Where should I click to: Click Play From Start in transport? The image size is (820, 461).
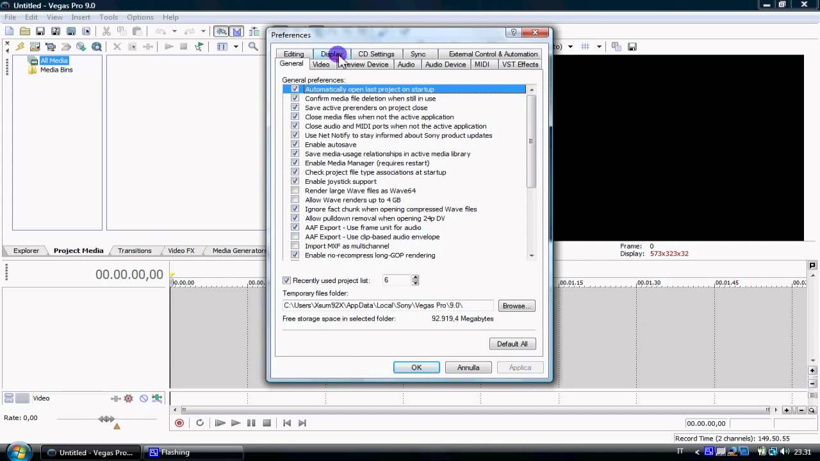(x=220, y=423)
